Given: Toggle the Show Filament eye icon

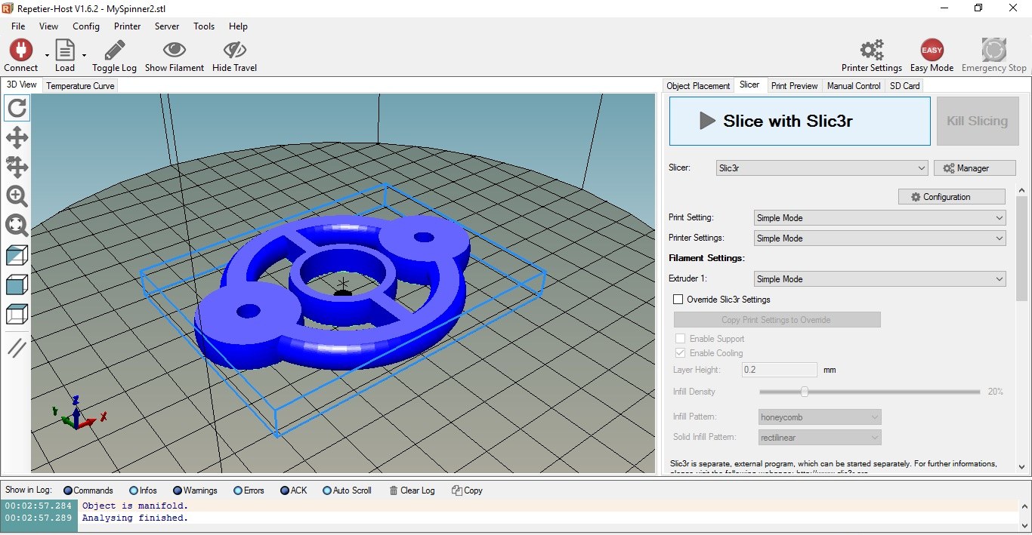Looking at the screenshot, I should (175, 51).
